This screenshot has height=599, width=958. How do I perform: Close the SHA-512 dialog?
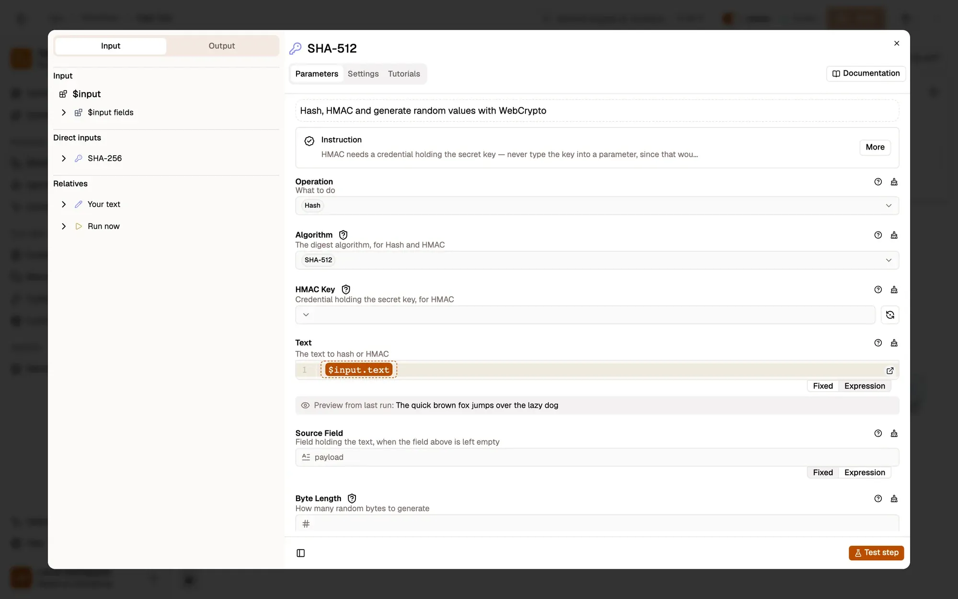coord(897,43)
